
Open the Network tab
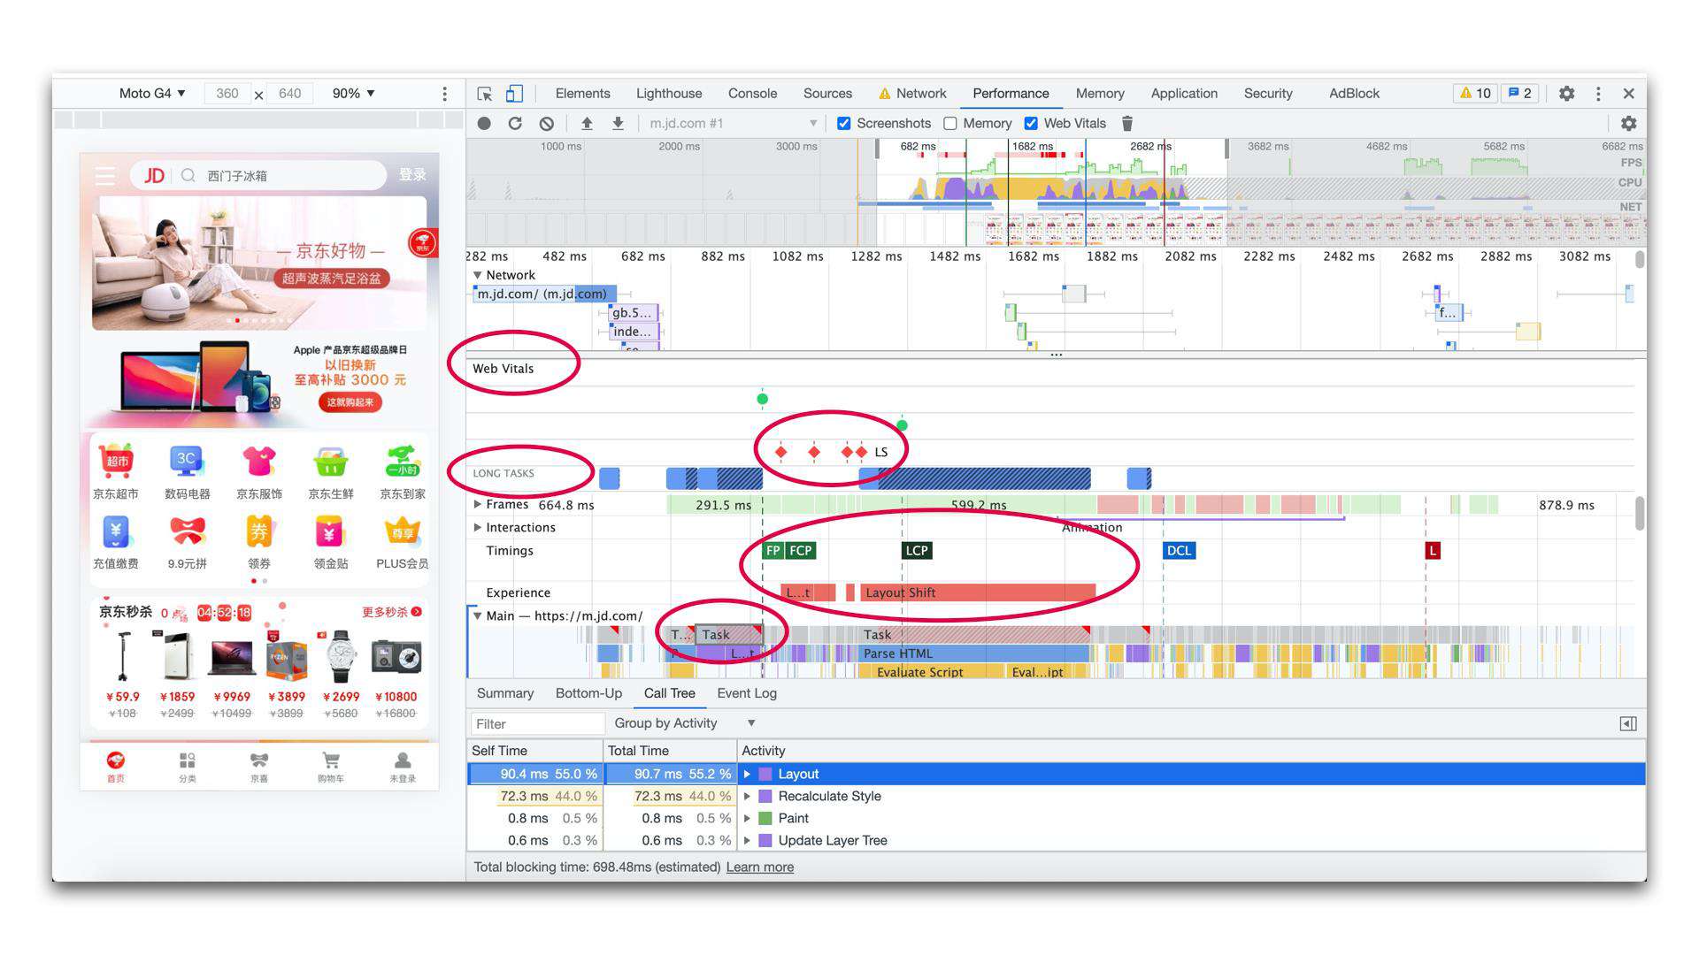coord(912,94)
